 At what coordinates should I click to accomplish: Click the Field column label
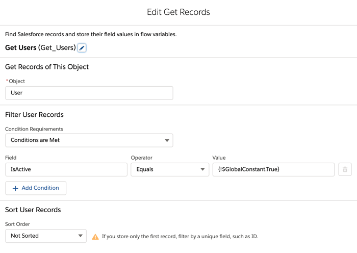(x=11, y=158)
